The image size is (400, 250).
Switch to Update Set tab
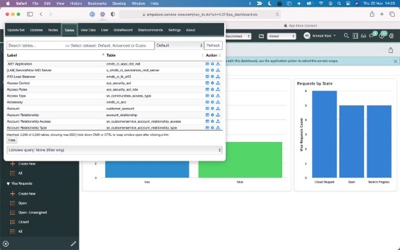coord(16,30)
